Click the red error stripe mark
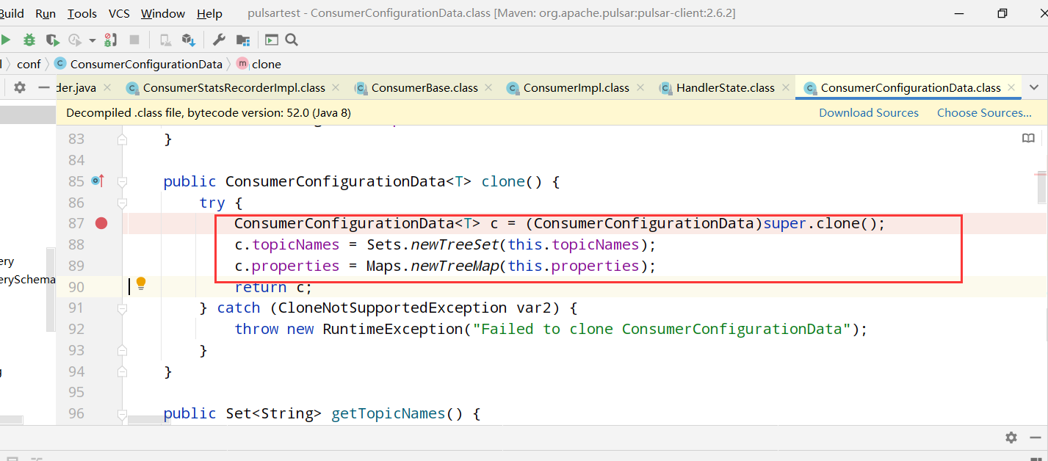Image resolution: width=1048 pixels, height=461 pixels. [1041, 174]
